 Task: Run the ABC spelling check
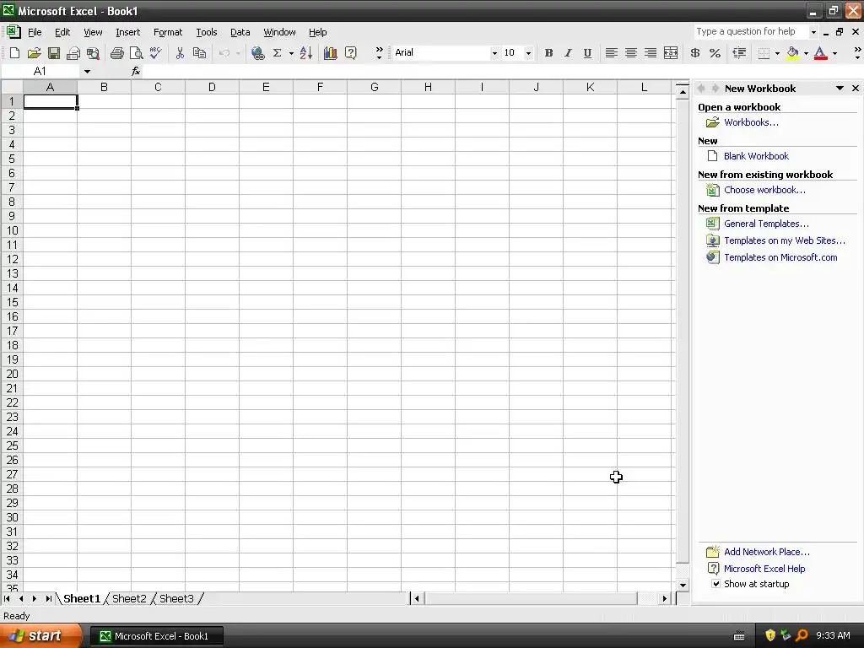pyautogui.click(x=155, y=53)
